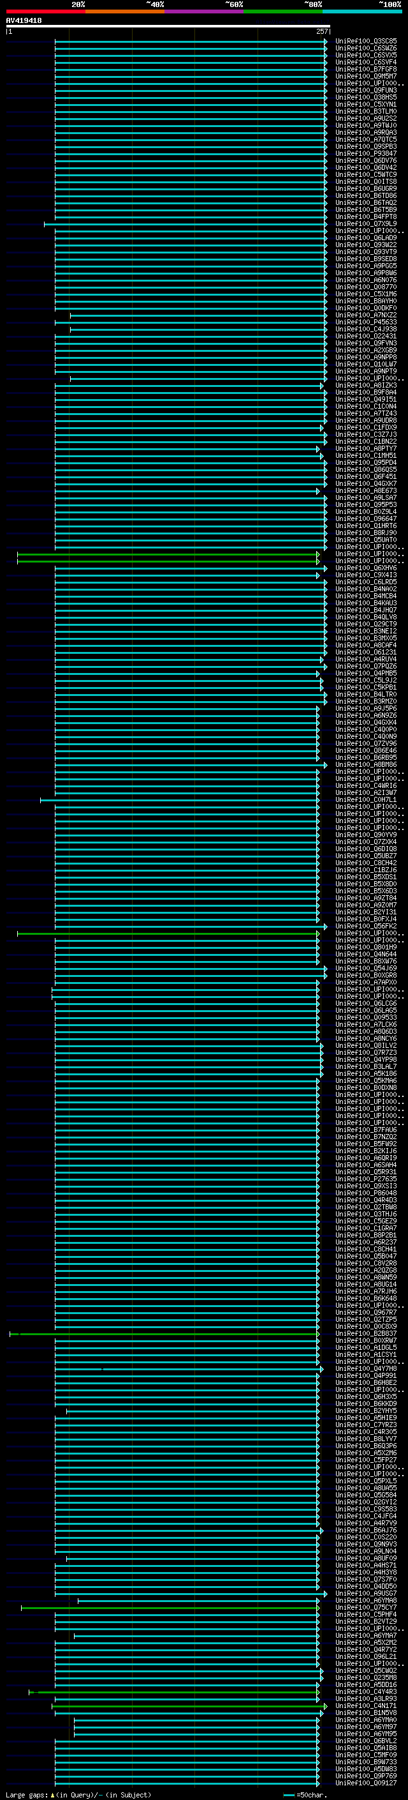This screenshot has width=408, height=1800.
Task: Click the cyan ~100% identity legend segment
Action: coord(362,11)
